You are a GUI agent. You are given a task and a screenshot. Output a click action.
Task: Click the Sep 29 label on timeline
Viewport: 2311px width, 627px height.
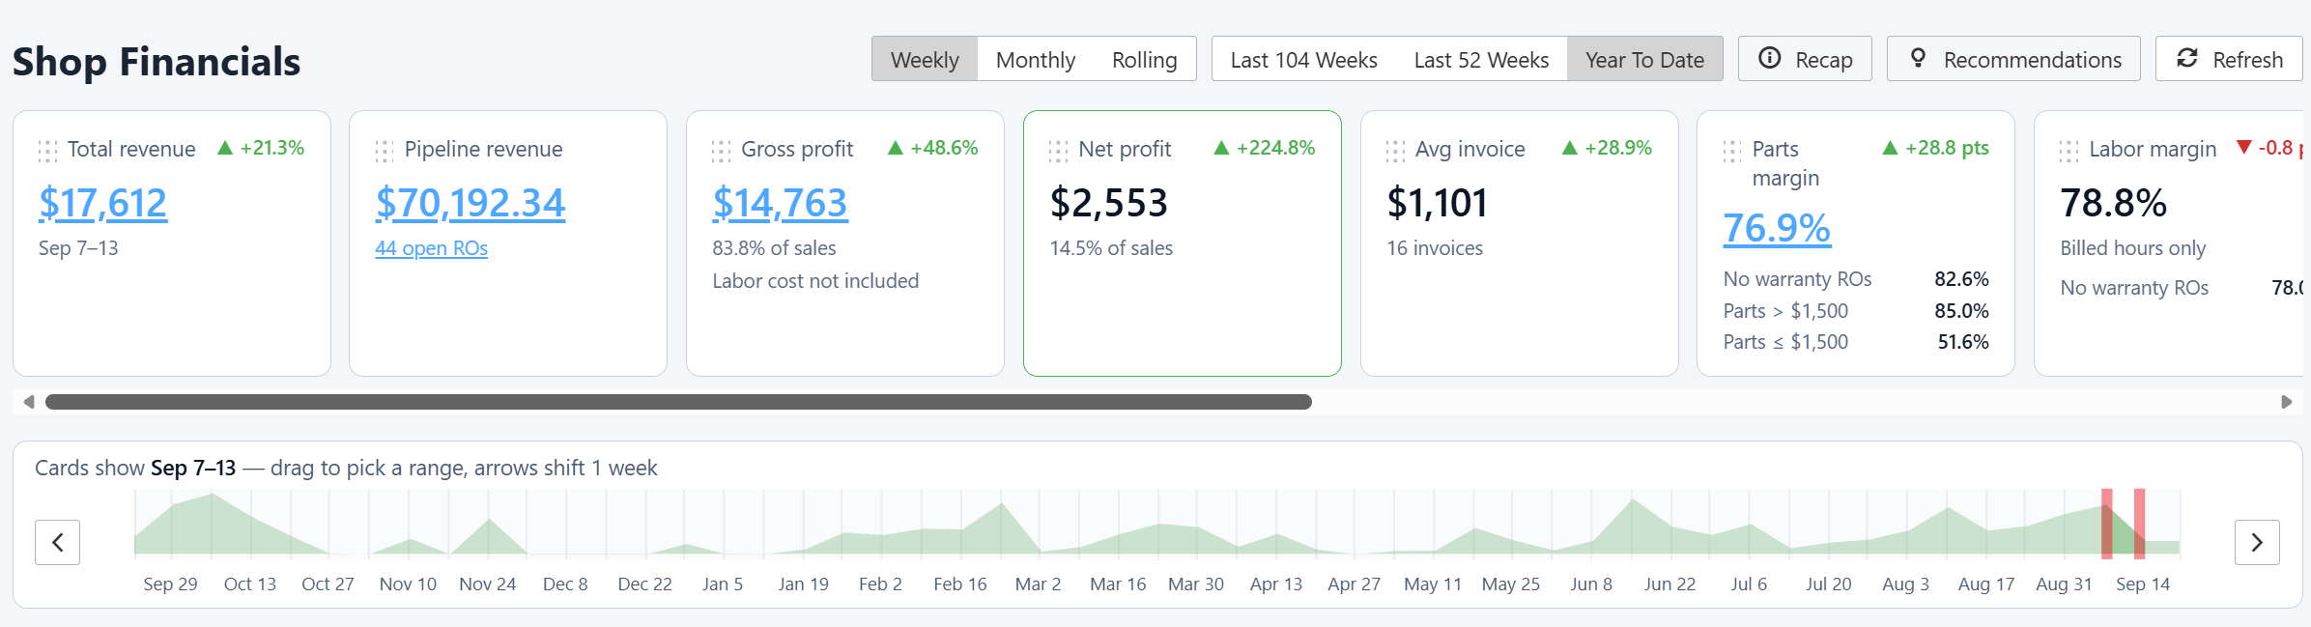click(x=170, y=584)
